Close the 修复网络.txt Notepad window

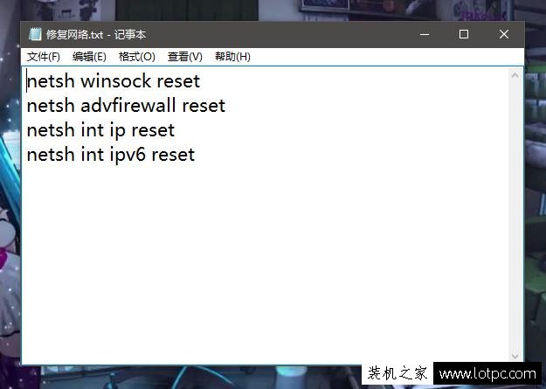coord(503,34)
